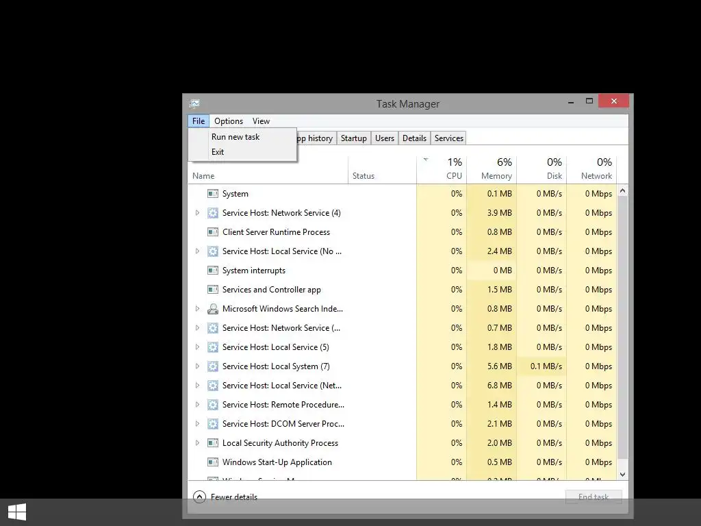701x526 pixels.
Task: Click the End task button
Action: [x=594, y=497]
